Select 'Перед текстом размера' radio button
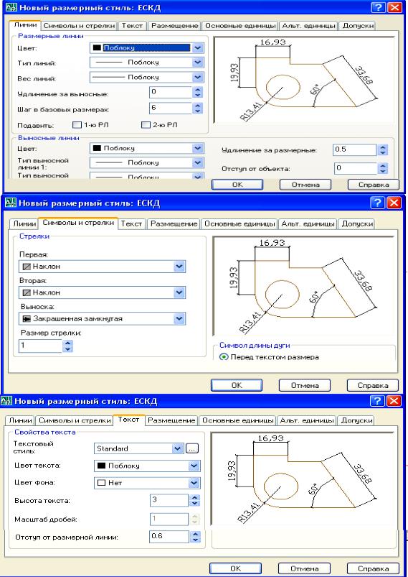 pos(224,357)
